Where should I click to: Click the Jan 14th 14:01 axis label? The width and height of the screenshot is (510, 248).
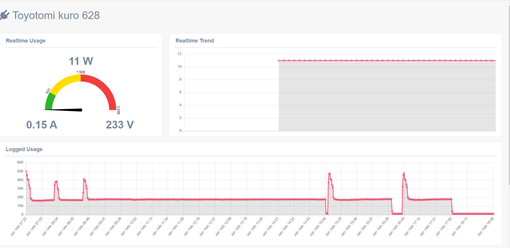tap(270, 227)
